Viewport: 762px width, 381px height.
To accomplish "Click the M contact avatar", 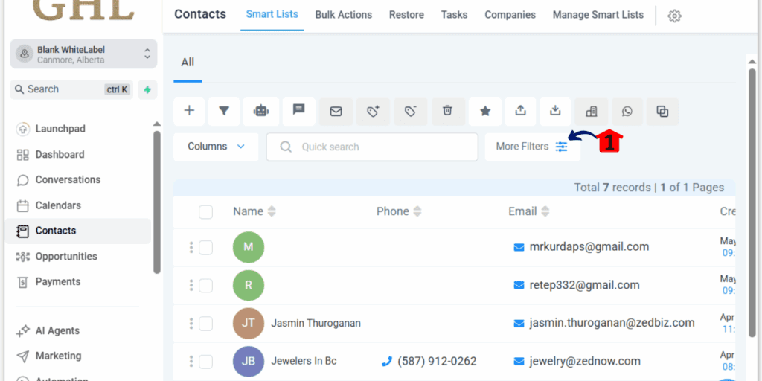I will [x=249, y=247].
